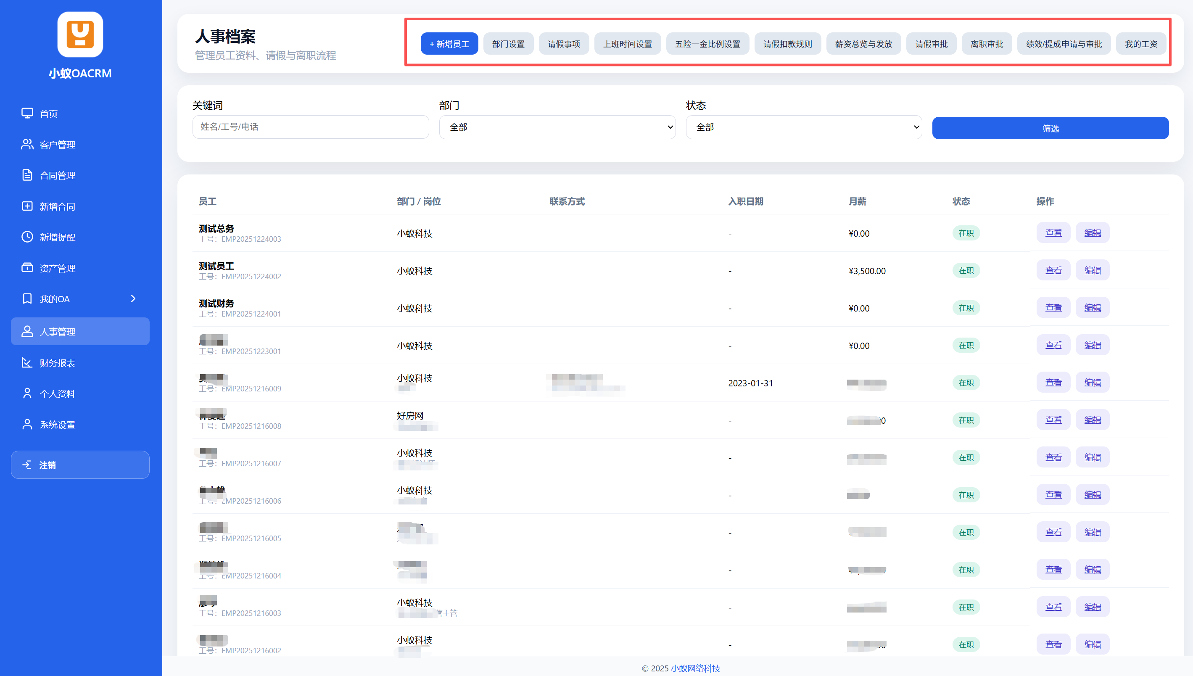Expand the 我的OA submenu chevron
This screenshot has height=676, width=1193.
tap(133, 298)
